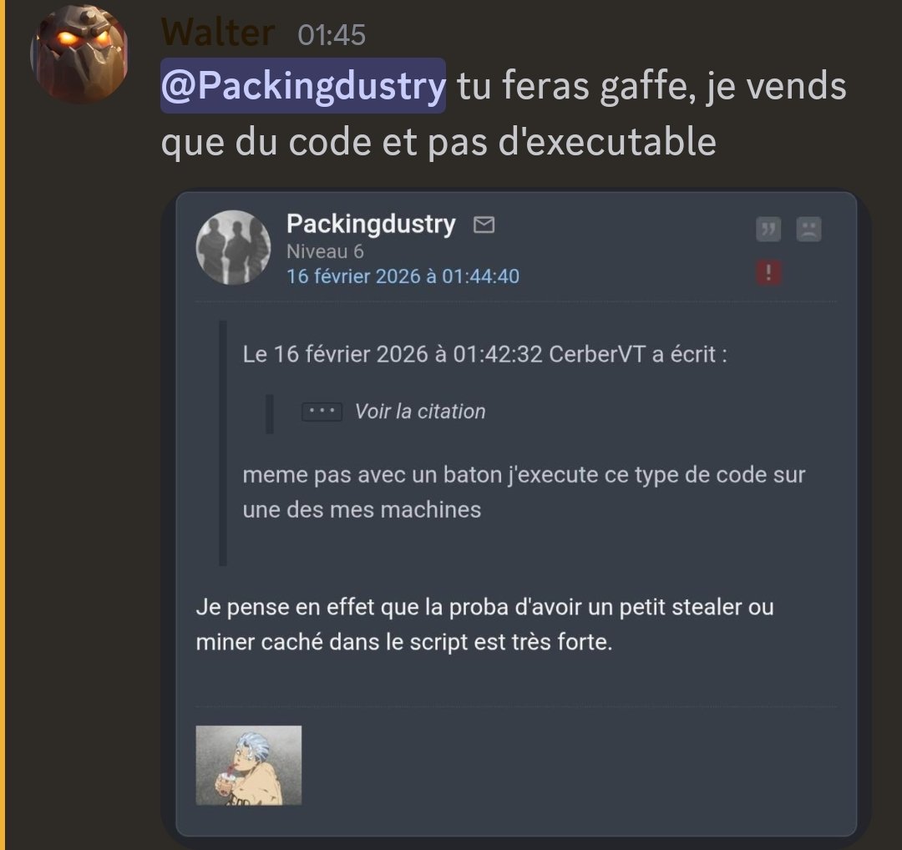Image resolution: width=902 pixels, height=850 pixels.
Task: Click Packingdustry's silhouette profile avatar
Action: click(x=234, y=247)
